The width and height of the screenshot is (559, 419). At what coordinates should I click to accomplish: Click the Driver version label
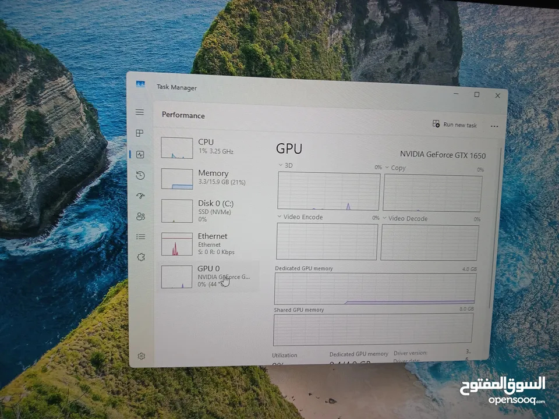pyautogui.click(x=411, y=353)
